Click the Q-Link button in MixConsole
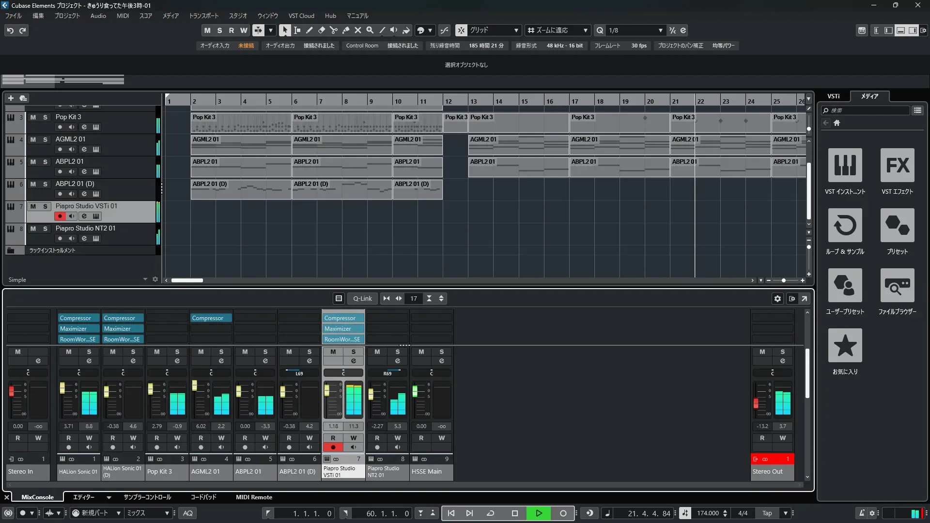 362,299
